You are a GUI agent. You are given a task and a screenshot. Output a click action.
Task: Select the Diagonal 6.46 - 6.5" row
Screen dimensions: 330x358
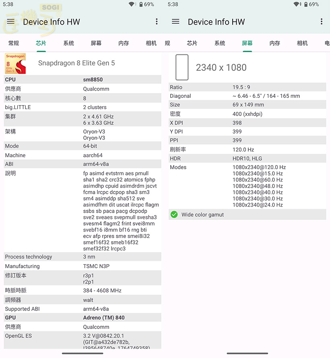(x=248, y=96)
